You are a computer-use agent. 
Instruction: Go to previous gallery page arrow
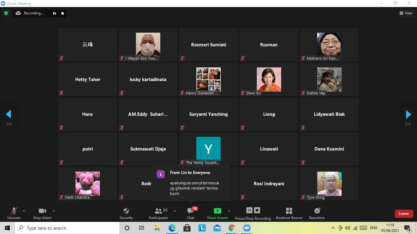pyautogui.click(x=9, y=114)
